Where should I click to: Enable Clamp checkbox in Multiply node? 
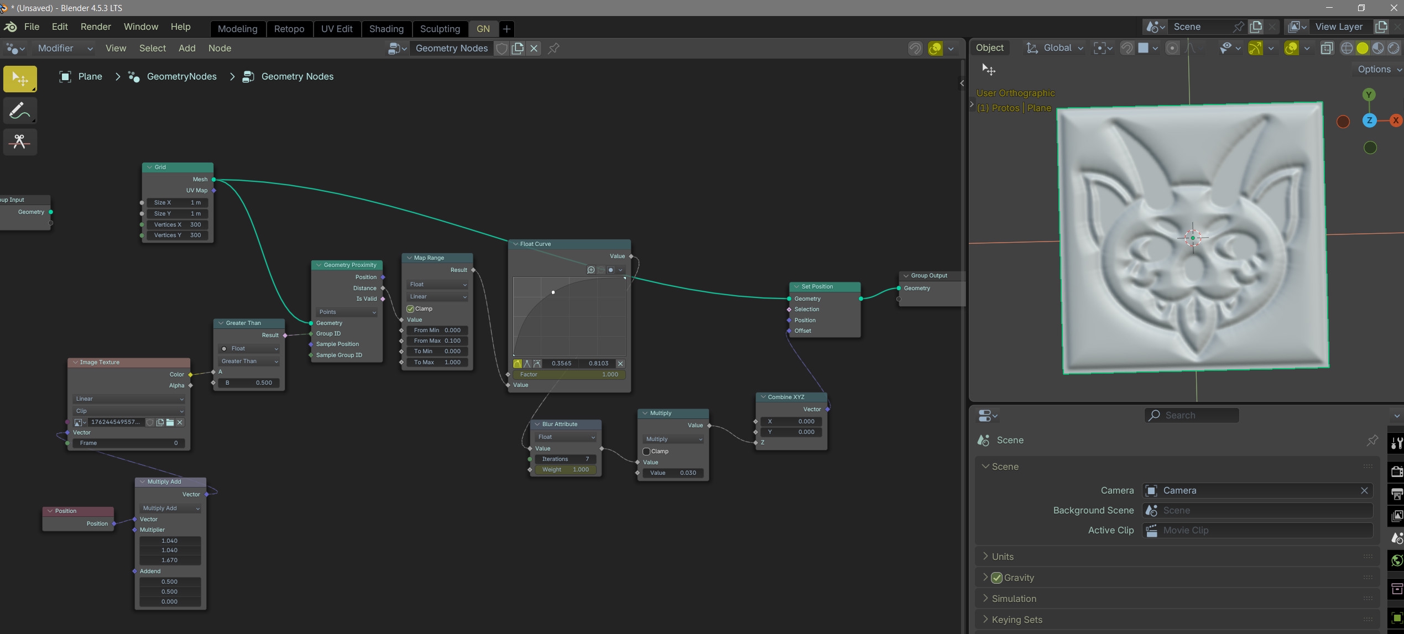coord(646,452)
